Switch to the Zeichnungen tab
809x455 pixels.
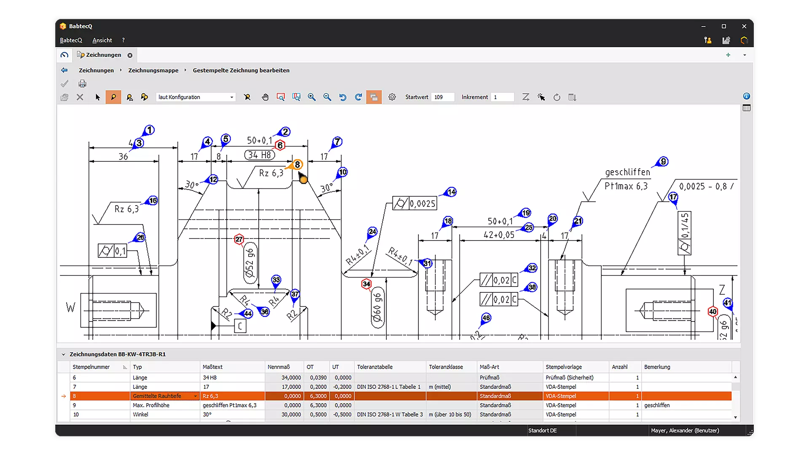tap(104, 55)
